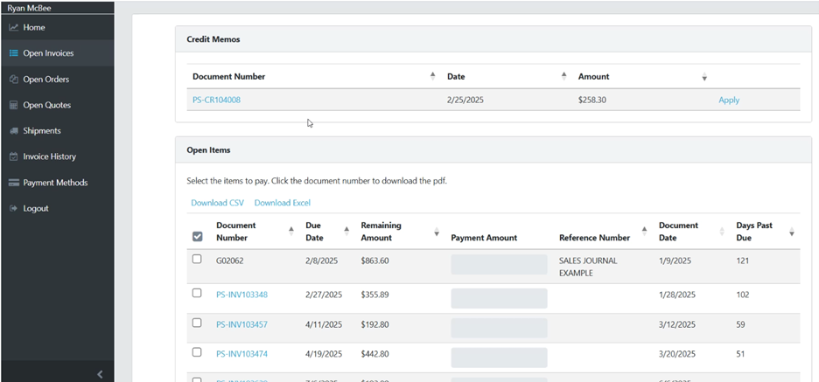Check the box for G02062
The image size is (819, 382).
pyautogui.click(x=197, y=260)
